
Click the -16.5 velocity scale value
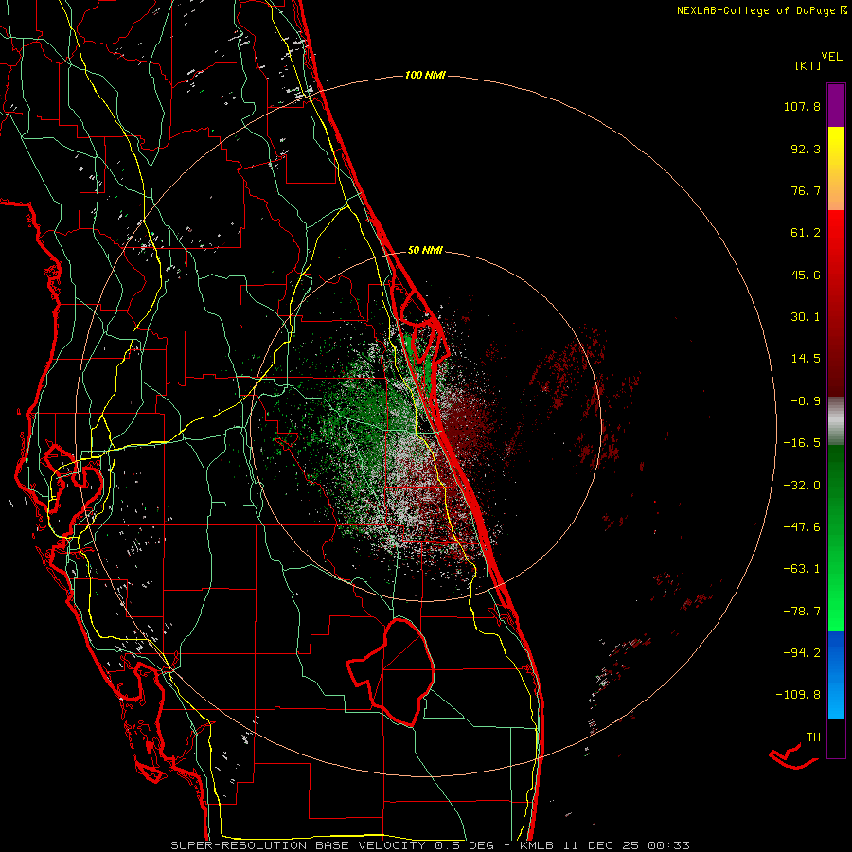[802, 443]
